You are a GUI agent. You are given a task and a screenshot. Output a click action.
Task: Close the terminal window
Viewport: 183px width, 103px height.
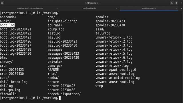[x=181, y=3]
